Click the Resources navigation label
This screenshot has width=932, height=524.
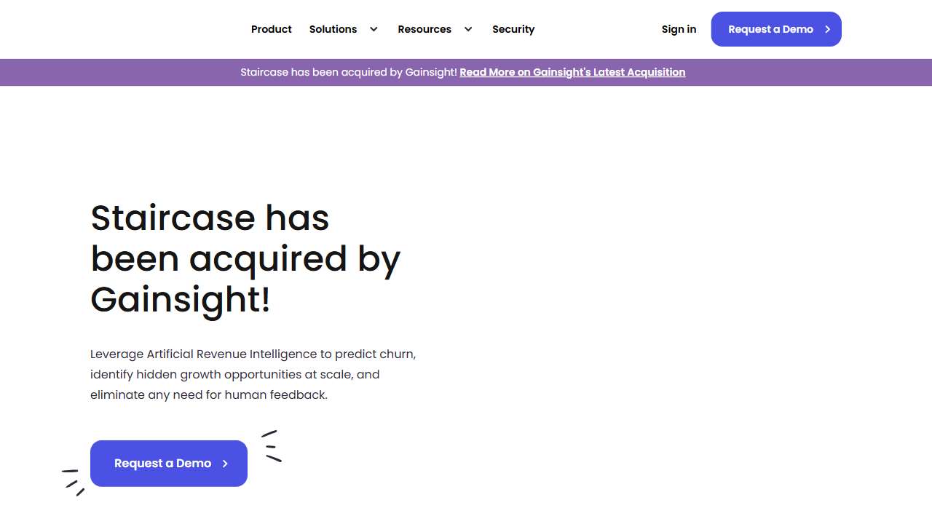(x=424, y=29)
